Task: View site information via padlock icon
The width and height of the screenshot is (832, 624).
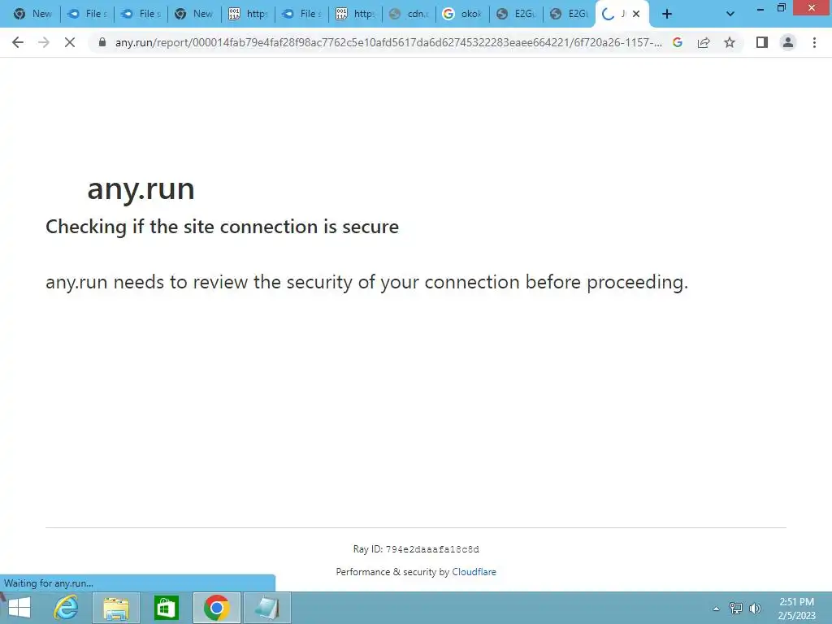Action: click(x=102, y=42)
